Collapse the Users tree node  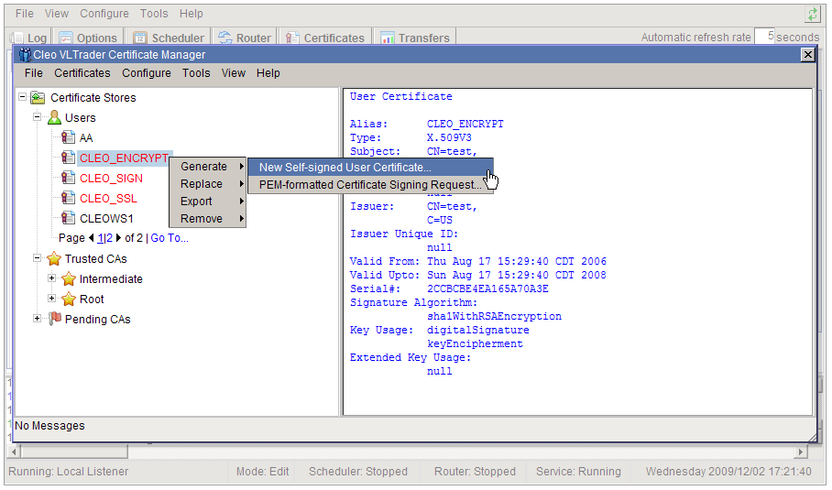pos(38,118)
